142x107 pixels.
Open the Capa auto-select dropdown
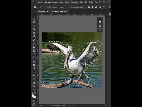(x=63, y=7)
